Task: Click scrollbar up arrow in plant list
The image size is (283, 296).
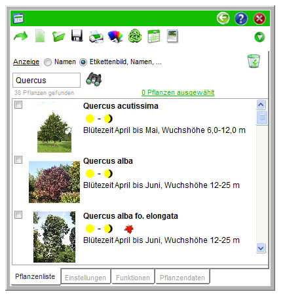Action: tap(261, 105)
